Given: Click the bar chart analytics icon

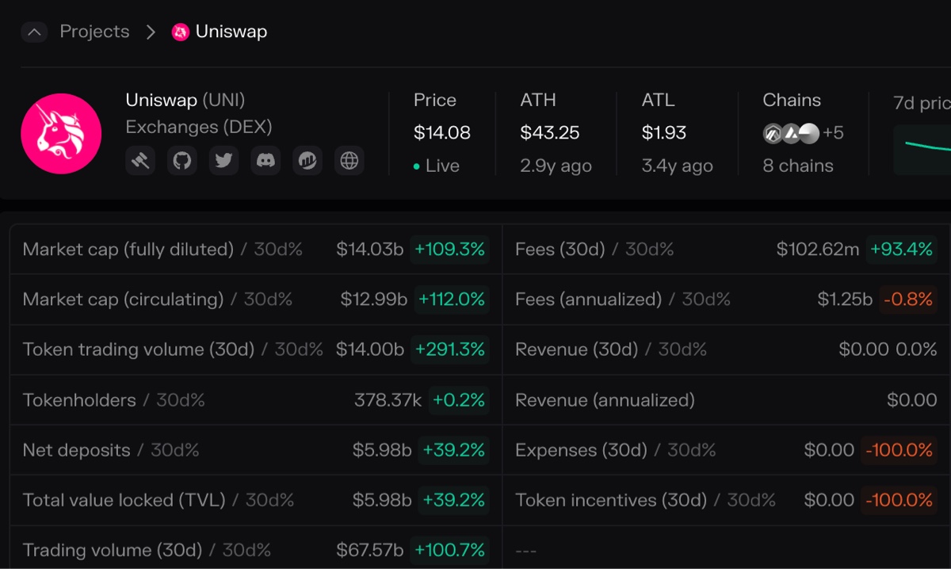Looking at the screenshot, I should 307,161.
